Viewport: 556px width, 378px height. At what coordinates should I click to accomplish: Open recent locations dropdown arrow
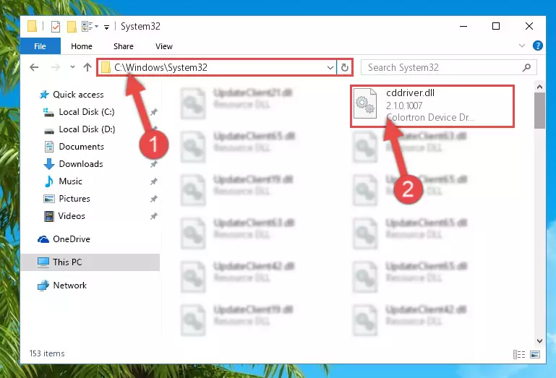pyautogui.click(x=72, y=67)
